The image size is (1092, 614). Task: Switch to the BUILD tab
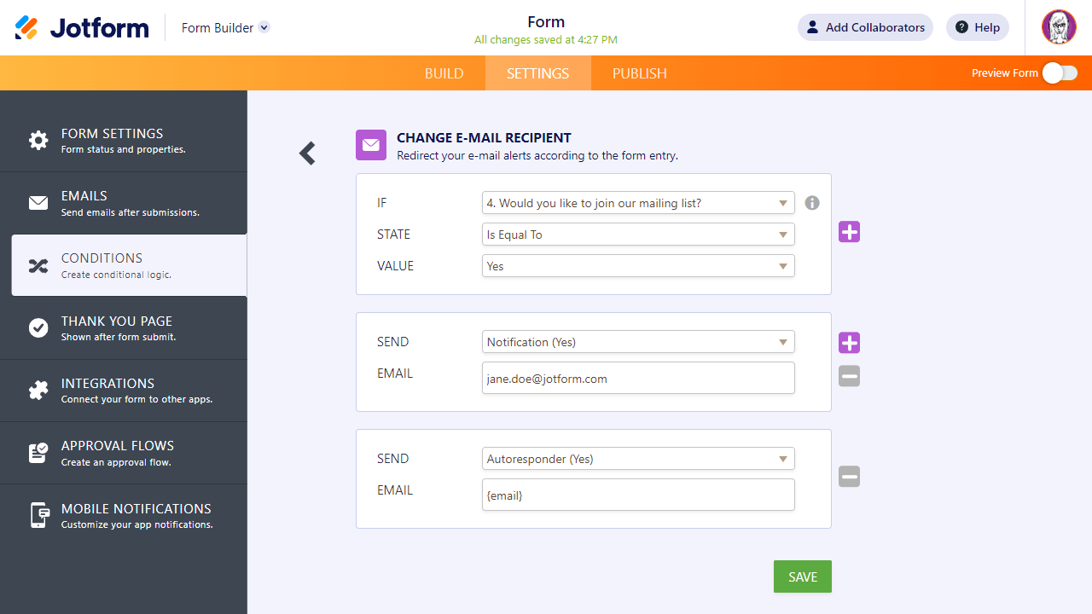click(x=444, y=73)
